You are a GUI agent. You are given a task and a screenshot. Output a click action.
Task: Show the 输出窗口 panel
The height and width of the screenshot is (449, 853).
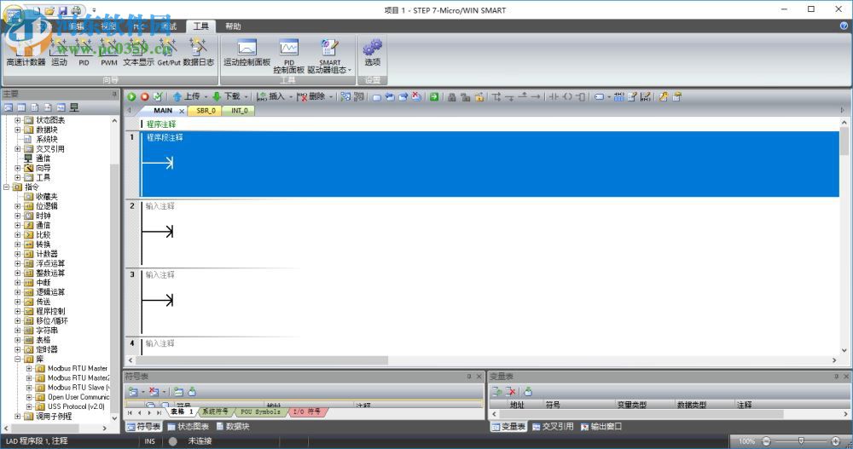[601, 427]
